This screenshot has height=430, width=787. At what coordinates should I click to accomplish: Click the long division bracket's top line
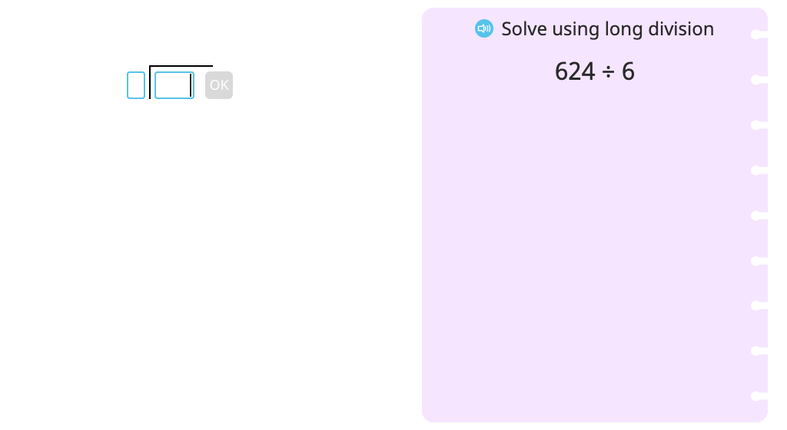click(x=181, y=66)
